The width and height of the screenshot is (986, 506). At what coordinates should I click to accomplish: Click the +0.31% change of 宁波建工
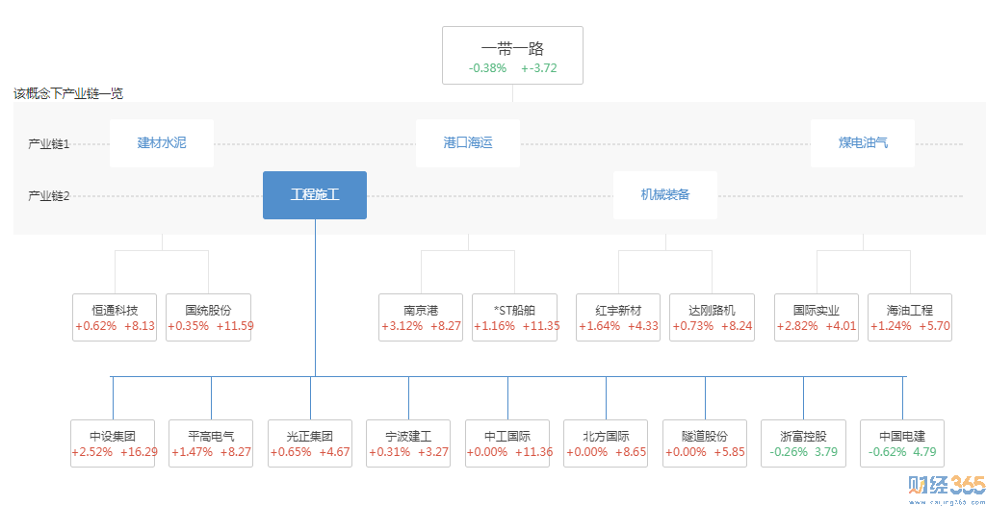click(x=389, y=452)
